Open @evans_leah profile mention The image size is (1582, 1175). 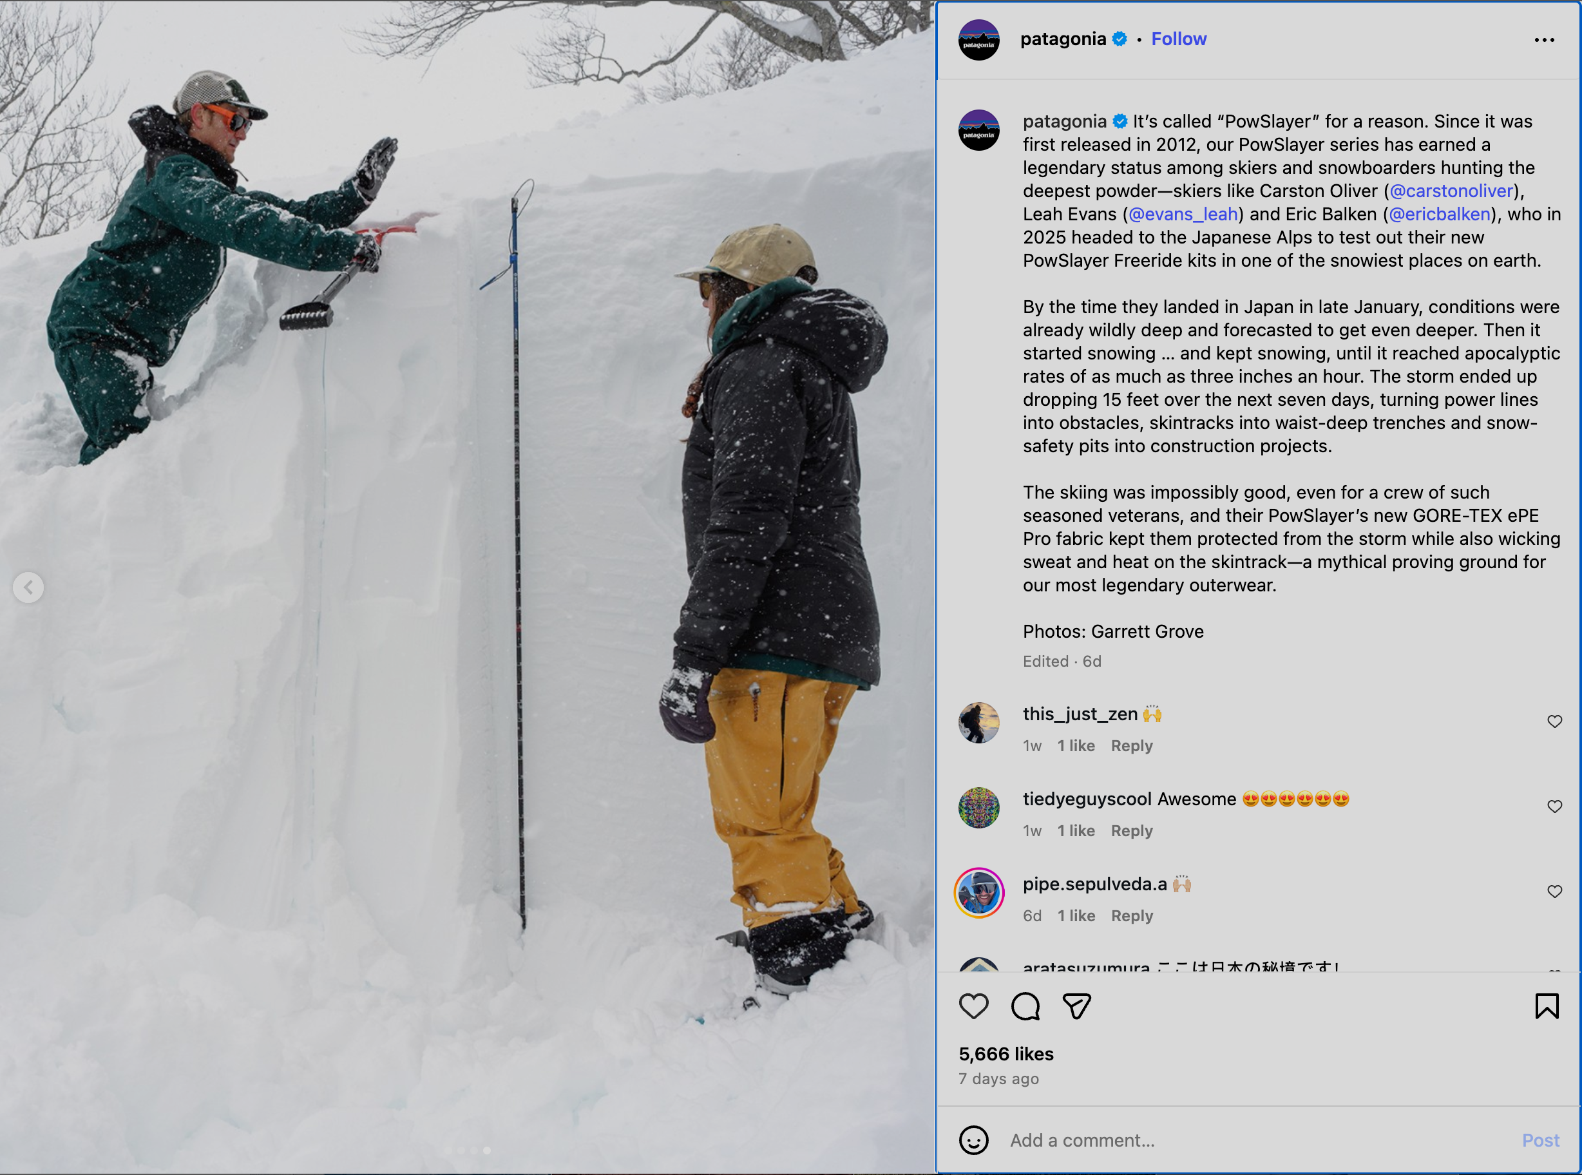click(1183, 214)
